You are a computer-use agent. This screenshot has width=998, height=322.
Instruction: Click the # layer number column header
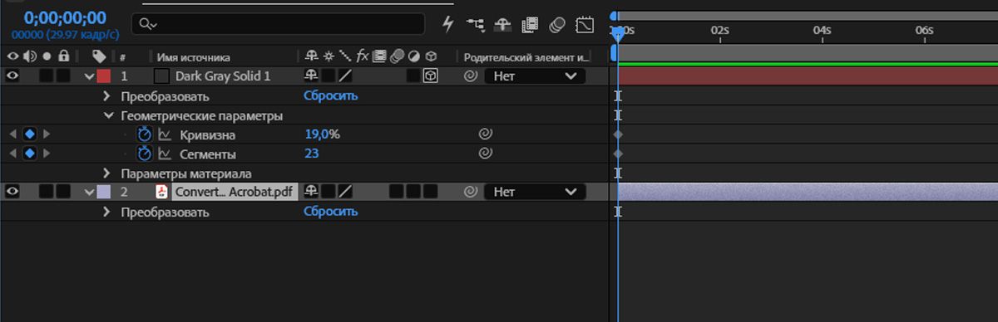coord(123,57)
